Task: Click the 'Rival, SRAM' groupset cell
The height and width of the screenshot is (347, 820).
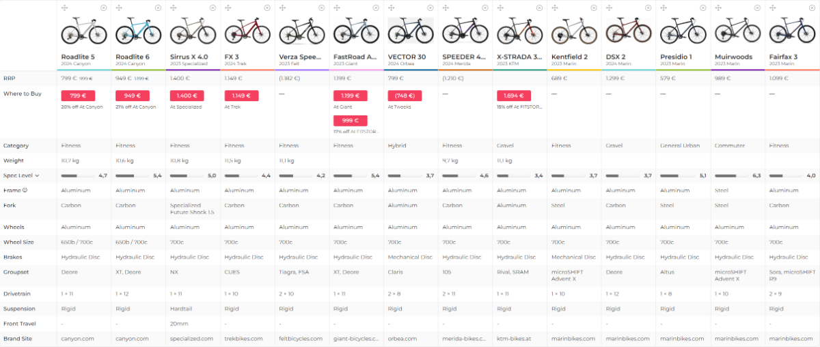Action: coord(514,271)
